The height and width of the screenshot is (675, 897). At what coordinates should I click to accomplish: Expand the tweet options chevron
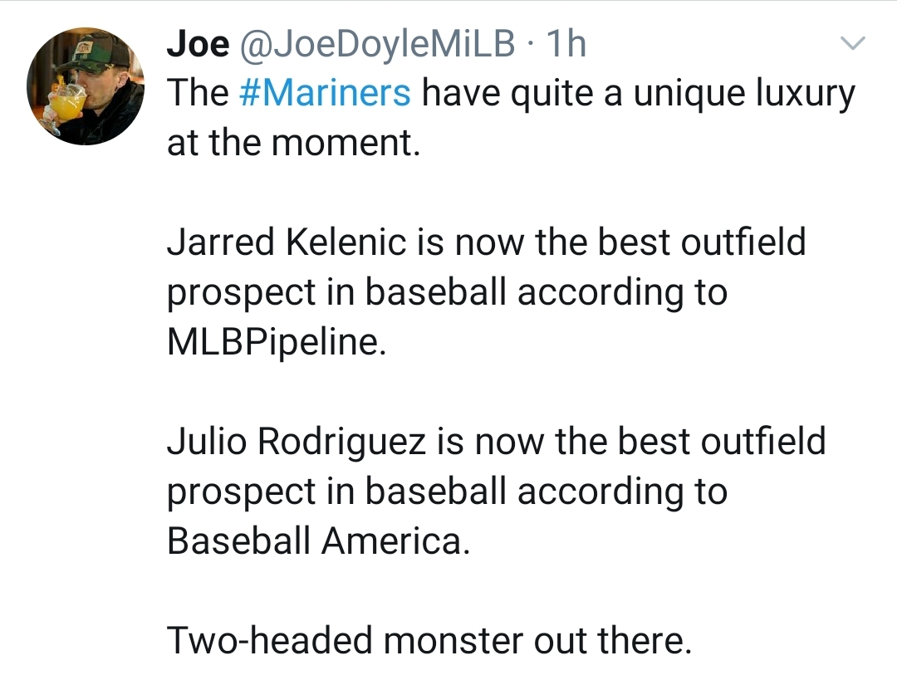[852, 43]
